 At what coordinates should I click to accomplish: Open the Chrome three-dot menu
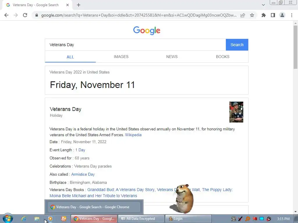(292, 15)
